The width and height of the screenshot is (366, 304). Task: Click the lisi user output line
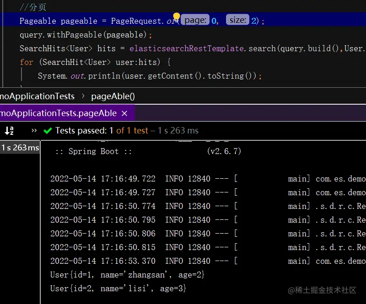click(118, 288)
